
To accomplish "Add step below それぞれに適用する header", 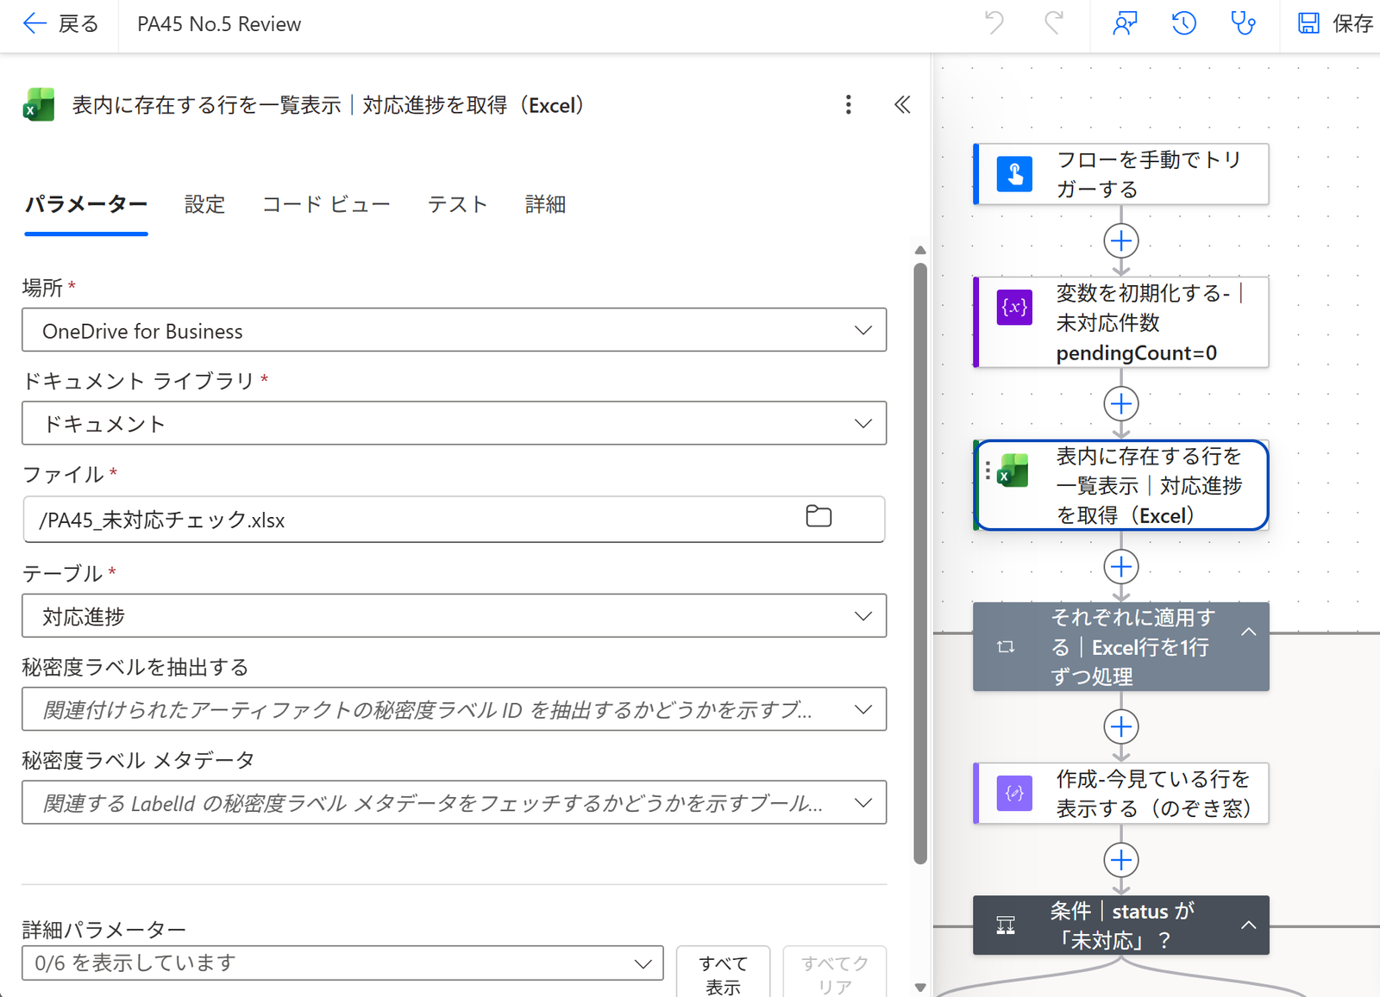I will [x=1121, y=726].
